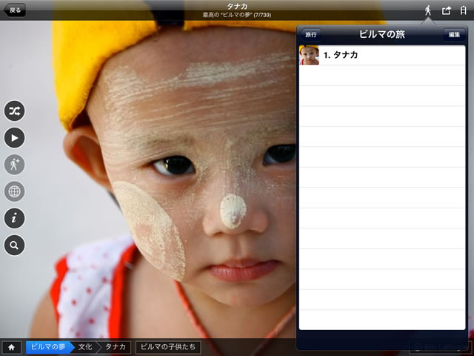Open the bookmark icon at top right
The width and height of the screenshot is (474, 356).
click(x=463, y=10)
